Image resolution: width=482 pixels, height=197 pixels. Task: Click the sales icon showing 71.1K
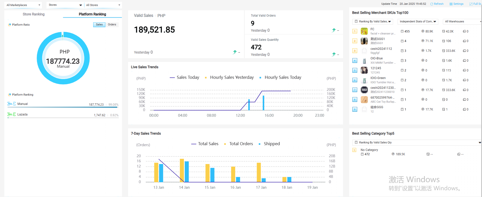click(423, 41)
